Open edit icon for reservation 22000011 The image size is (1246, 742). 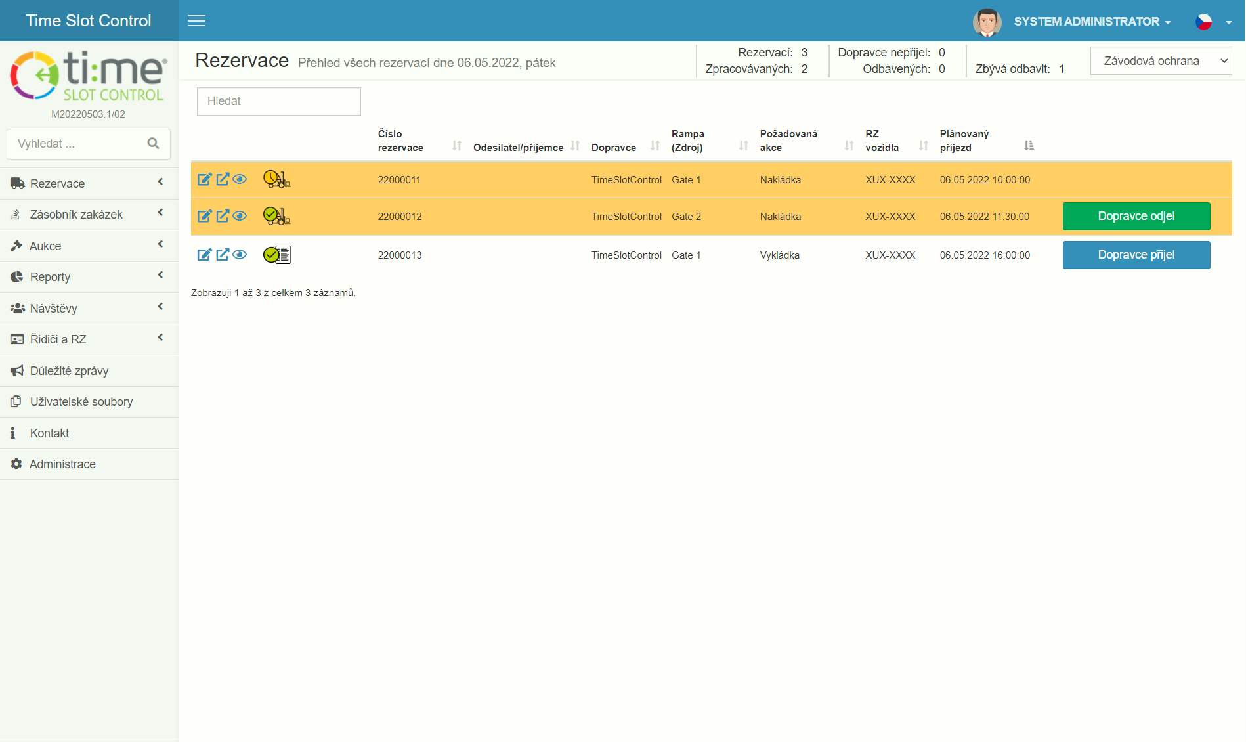click(x=205, y=179)
